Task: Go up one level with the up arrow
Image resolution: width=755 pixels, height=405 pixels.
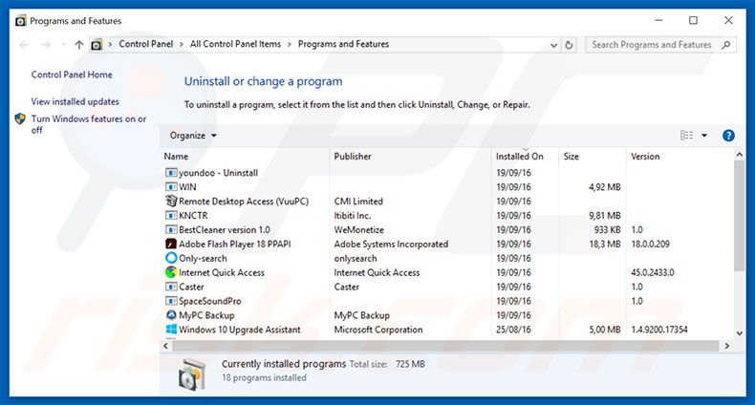Action: point(79,45)
